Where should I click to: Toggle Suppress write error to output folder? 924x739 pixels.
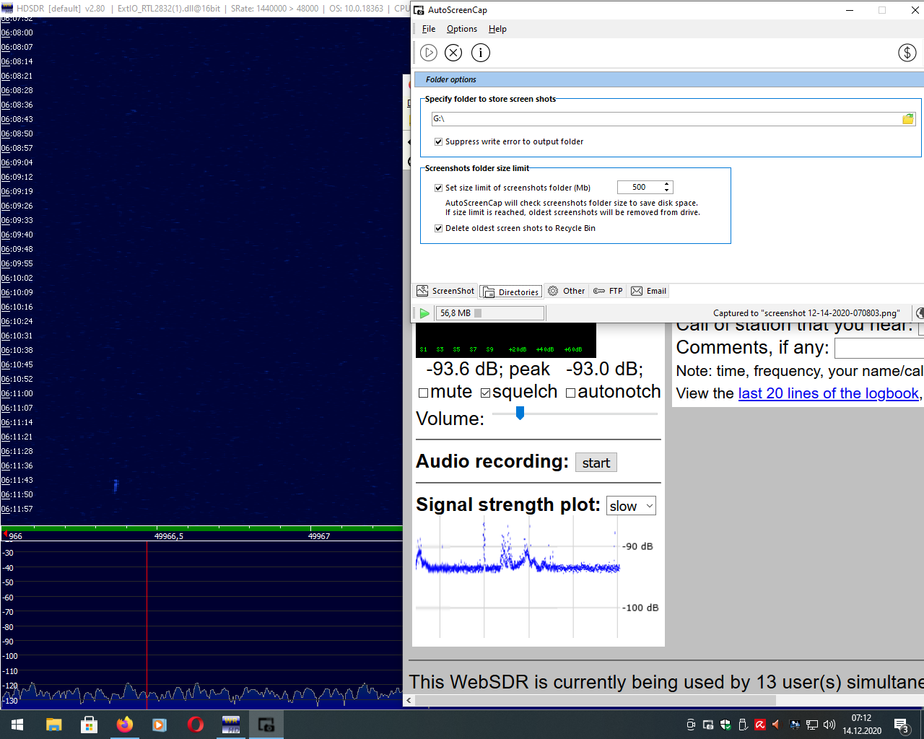click(x=438, y=141)
